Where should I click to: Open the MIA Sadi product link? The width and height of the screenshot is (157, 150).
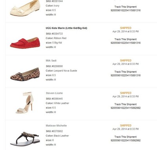tap(51, 61)
